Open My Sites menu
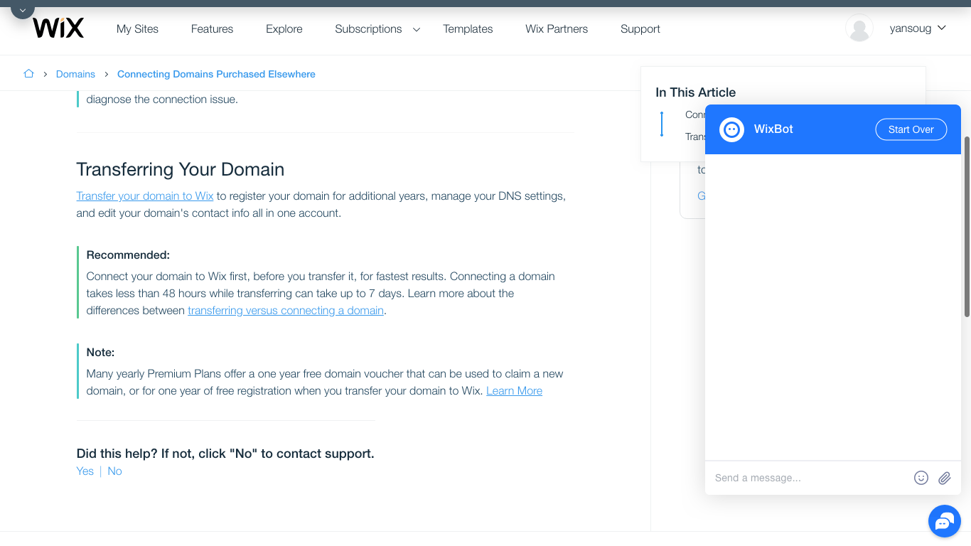This screenshot has width=971, height=546. coord(137,29)
